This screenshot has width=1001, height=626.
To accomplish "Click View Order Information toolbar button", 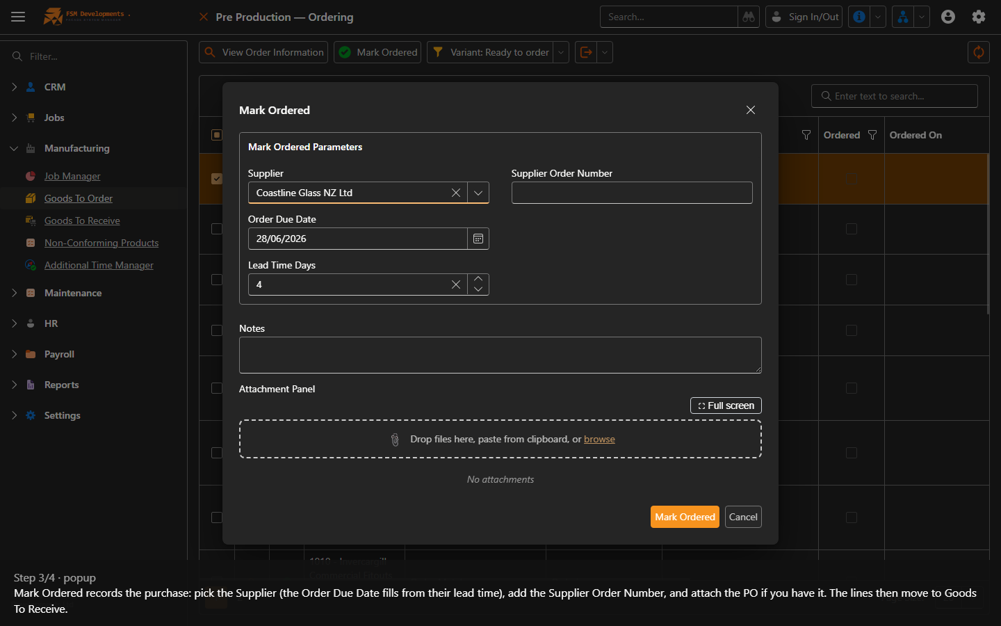I will pyautogui.click(x=263, y=52).
